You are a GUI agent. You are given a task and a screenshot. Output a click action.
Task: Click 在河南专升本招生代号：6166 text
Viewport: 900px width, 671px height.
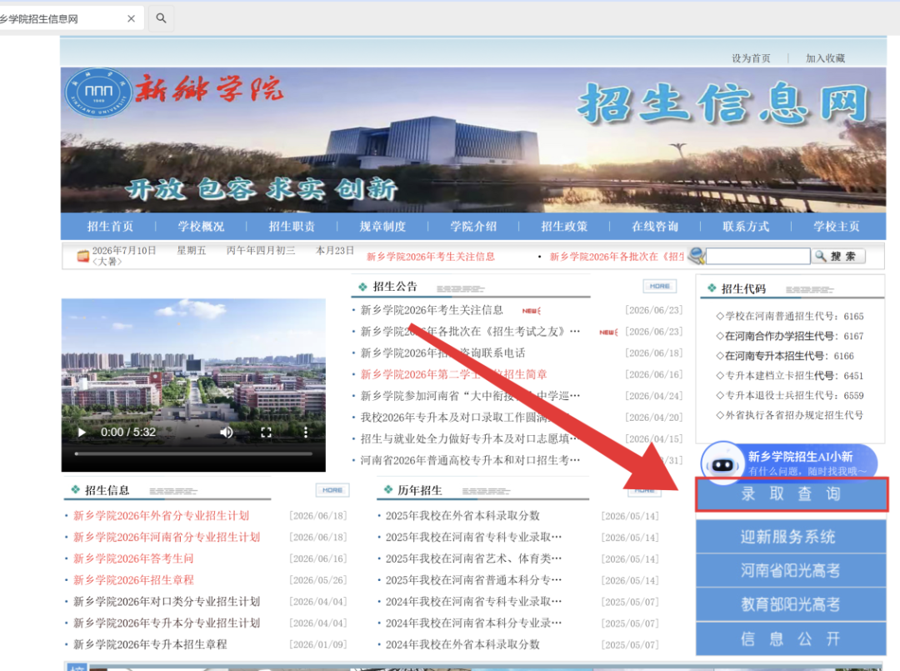click(785, 356)
